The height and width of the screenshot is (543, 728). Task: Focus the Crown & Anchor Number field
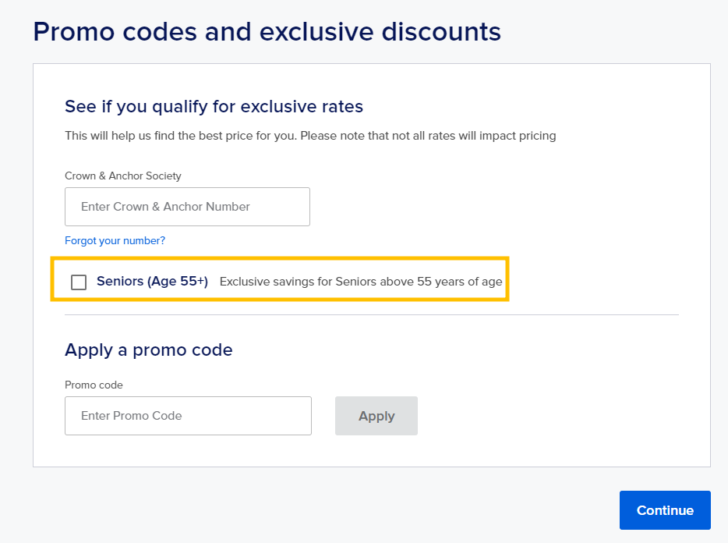pos(187,207)
